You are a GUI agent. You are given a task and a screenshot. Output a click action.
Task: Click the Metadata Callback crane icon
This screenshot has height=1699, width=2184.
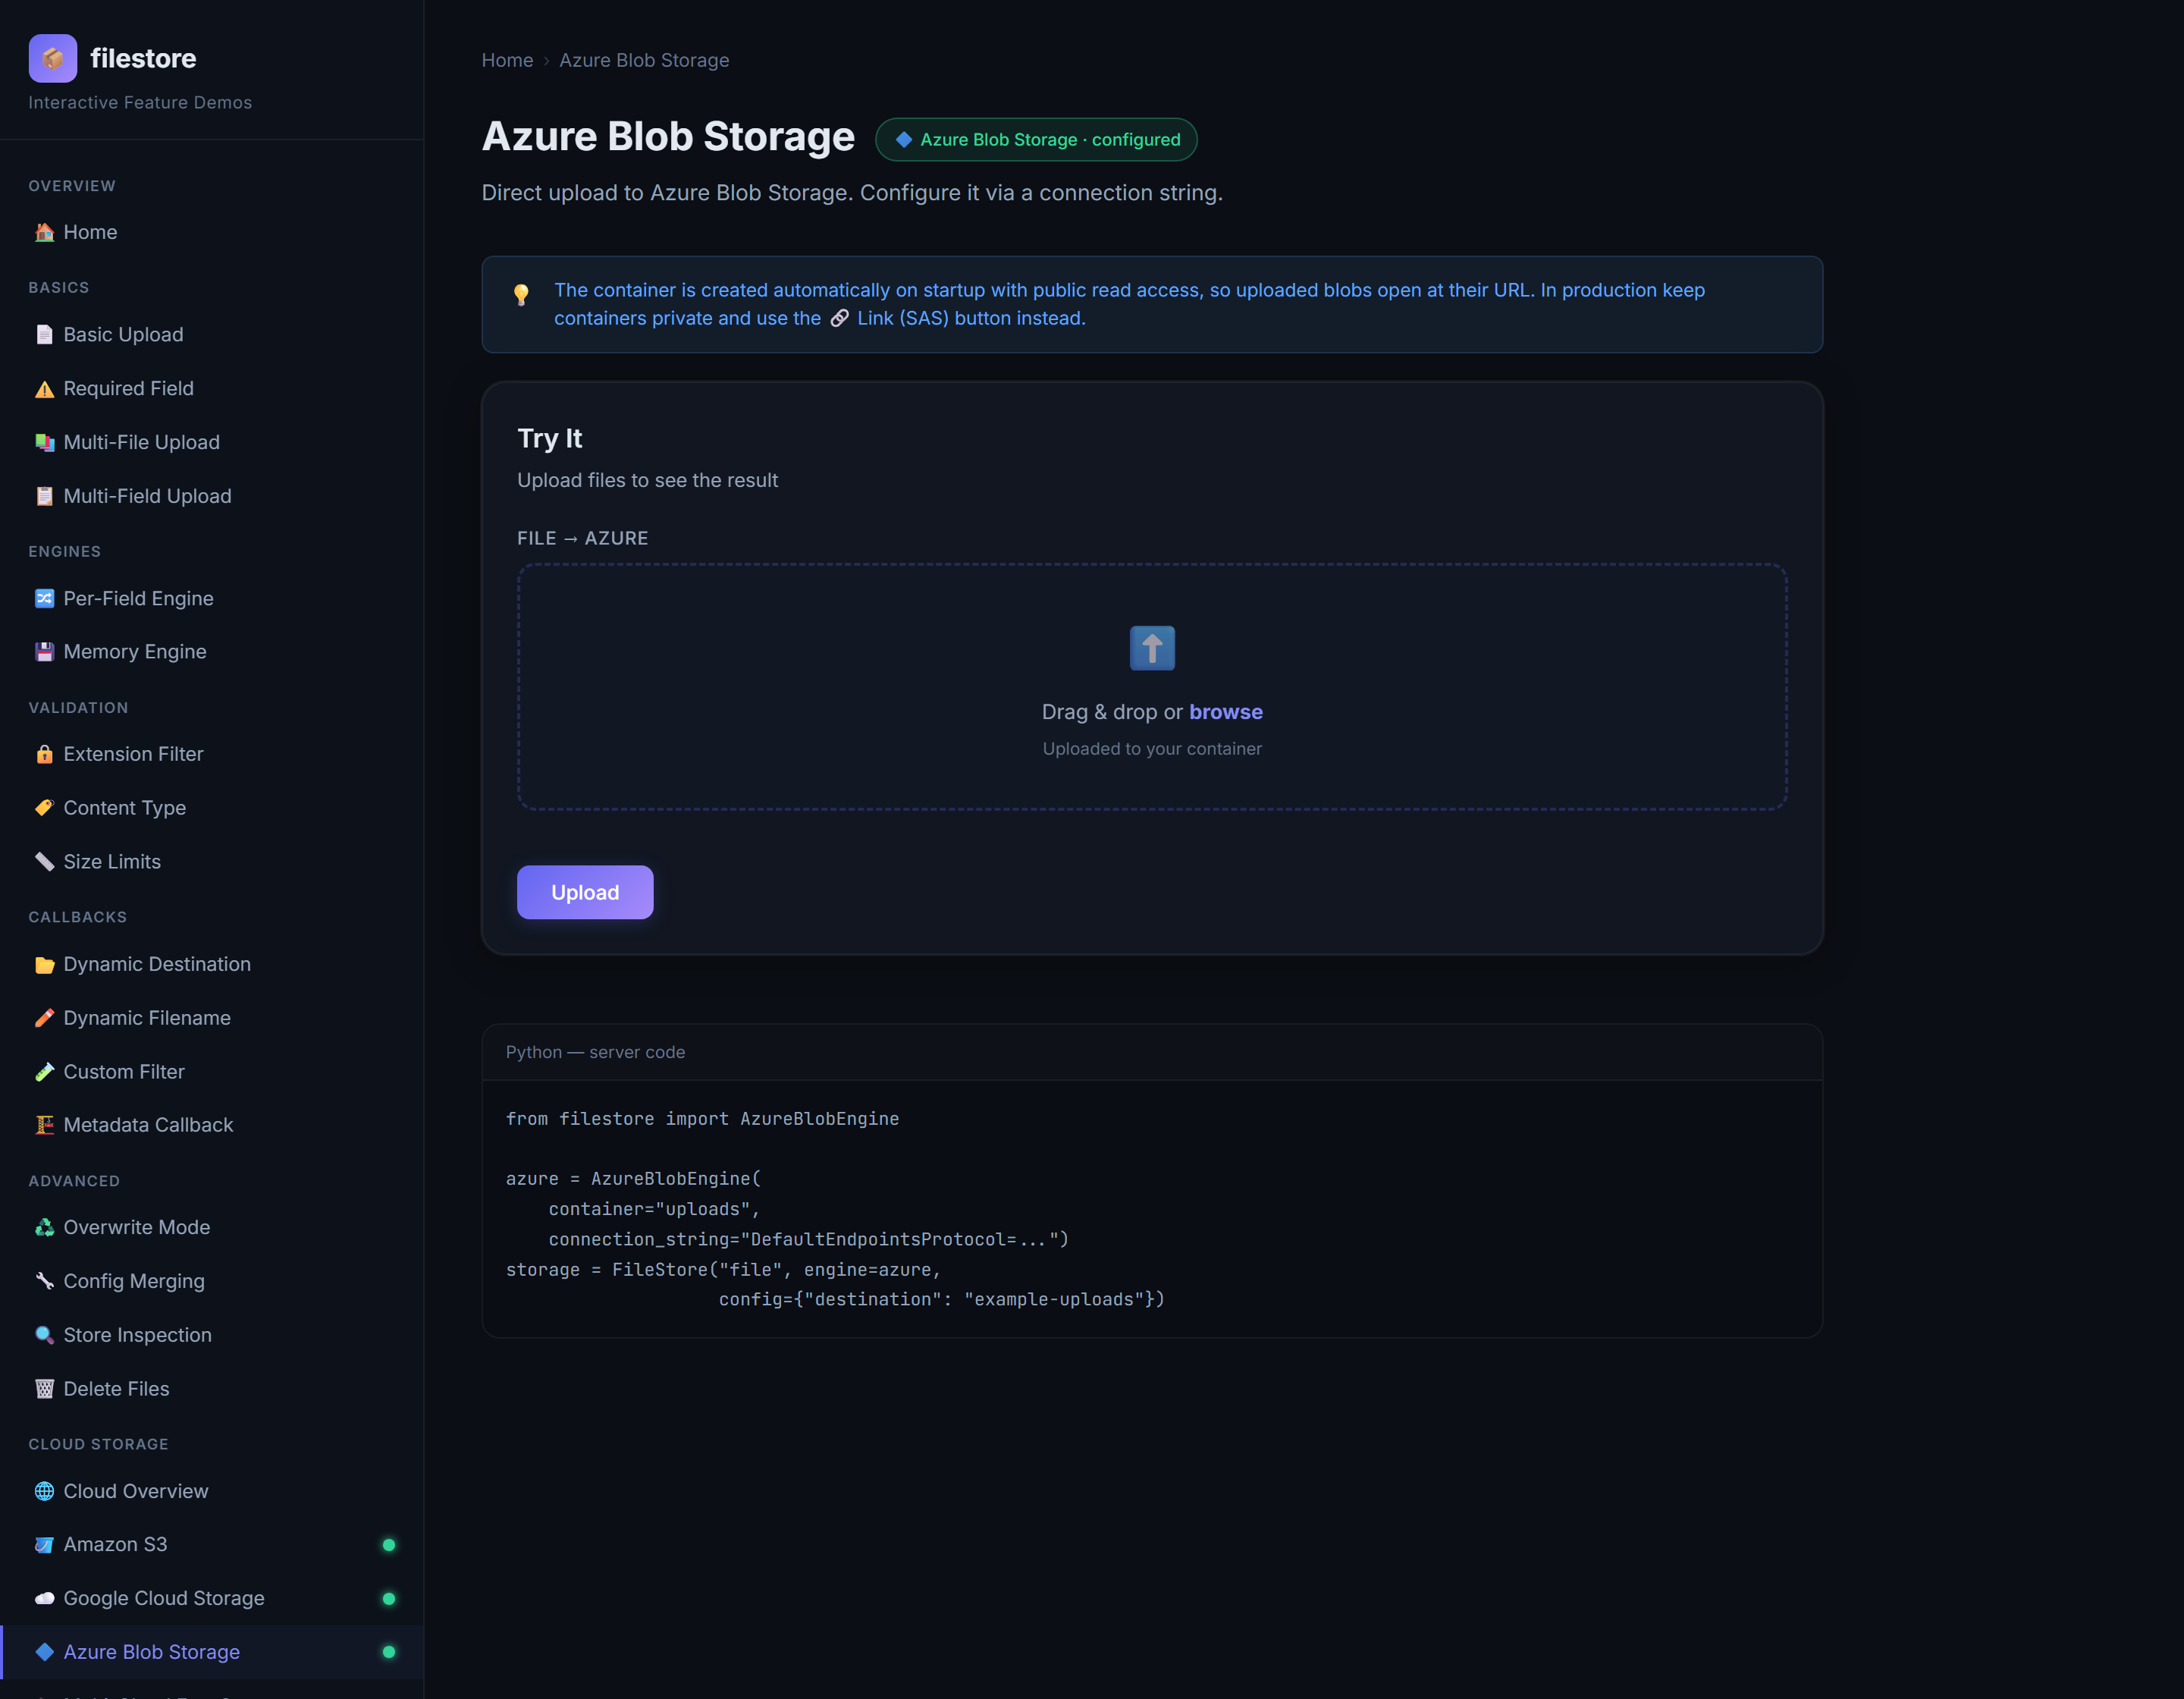(45, 1124)
